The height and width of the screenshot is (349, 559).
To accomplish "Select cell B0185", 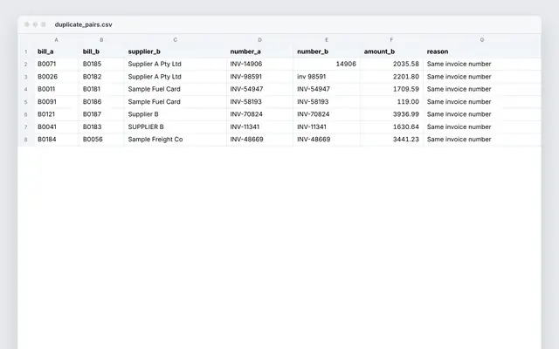I will tap(101, 64).
